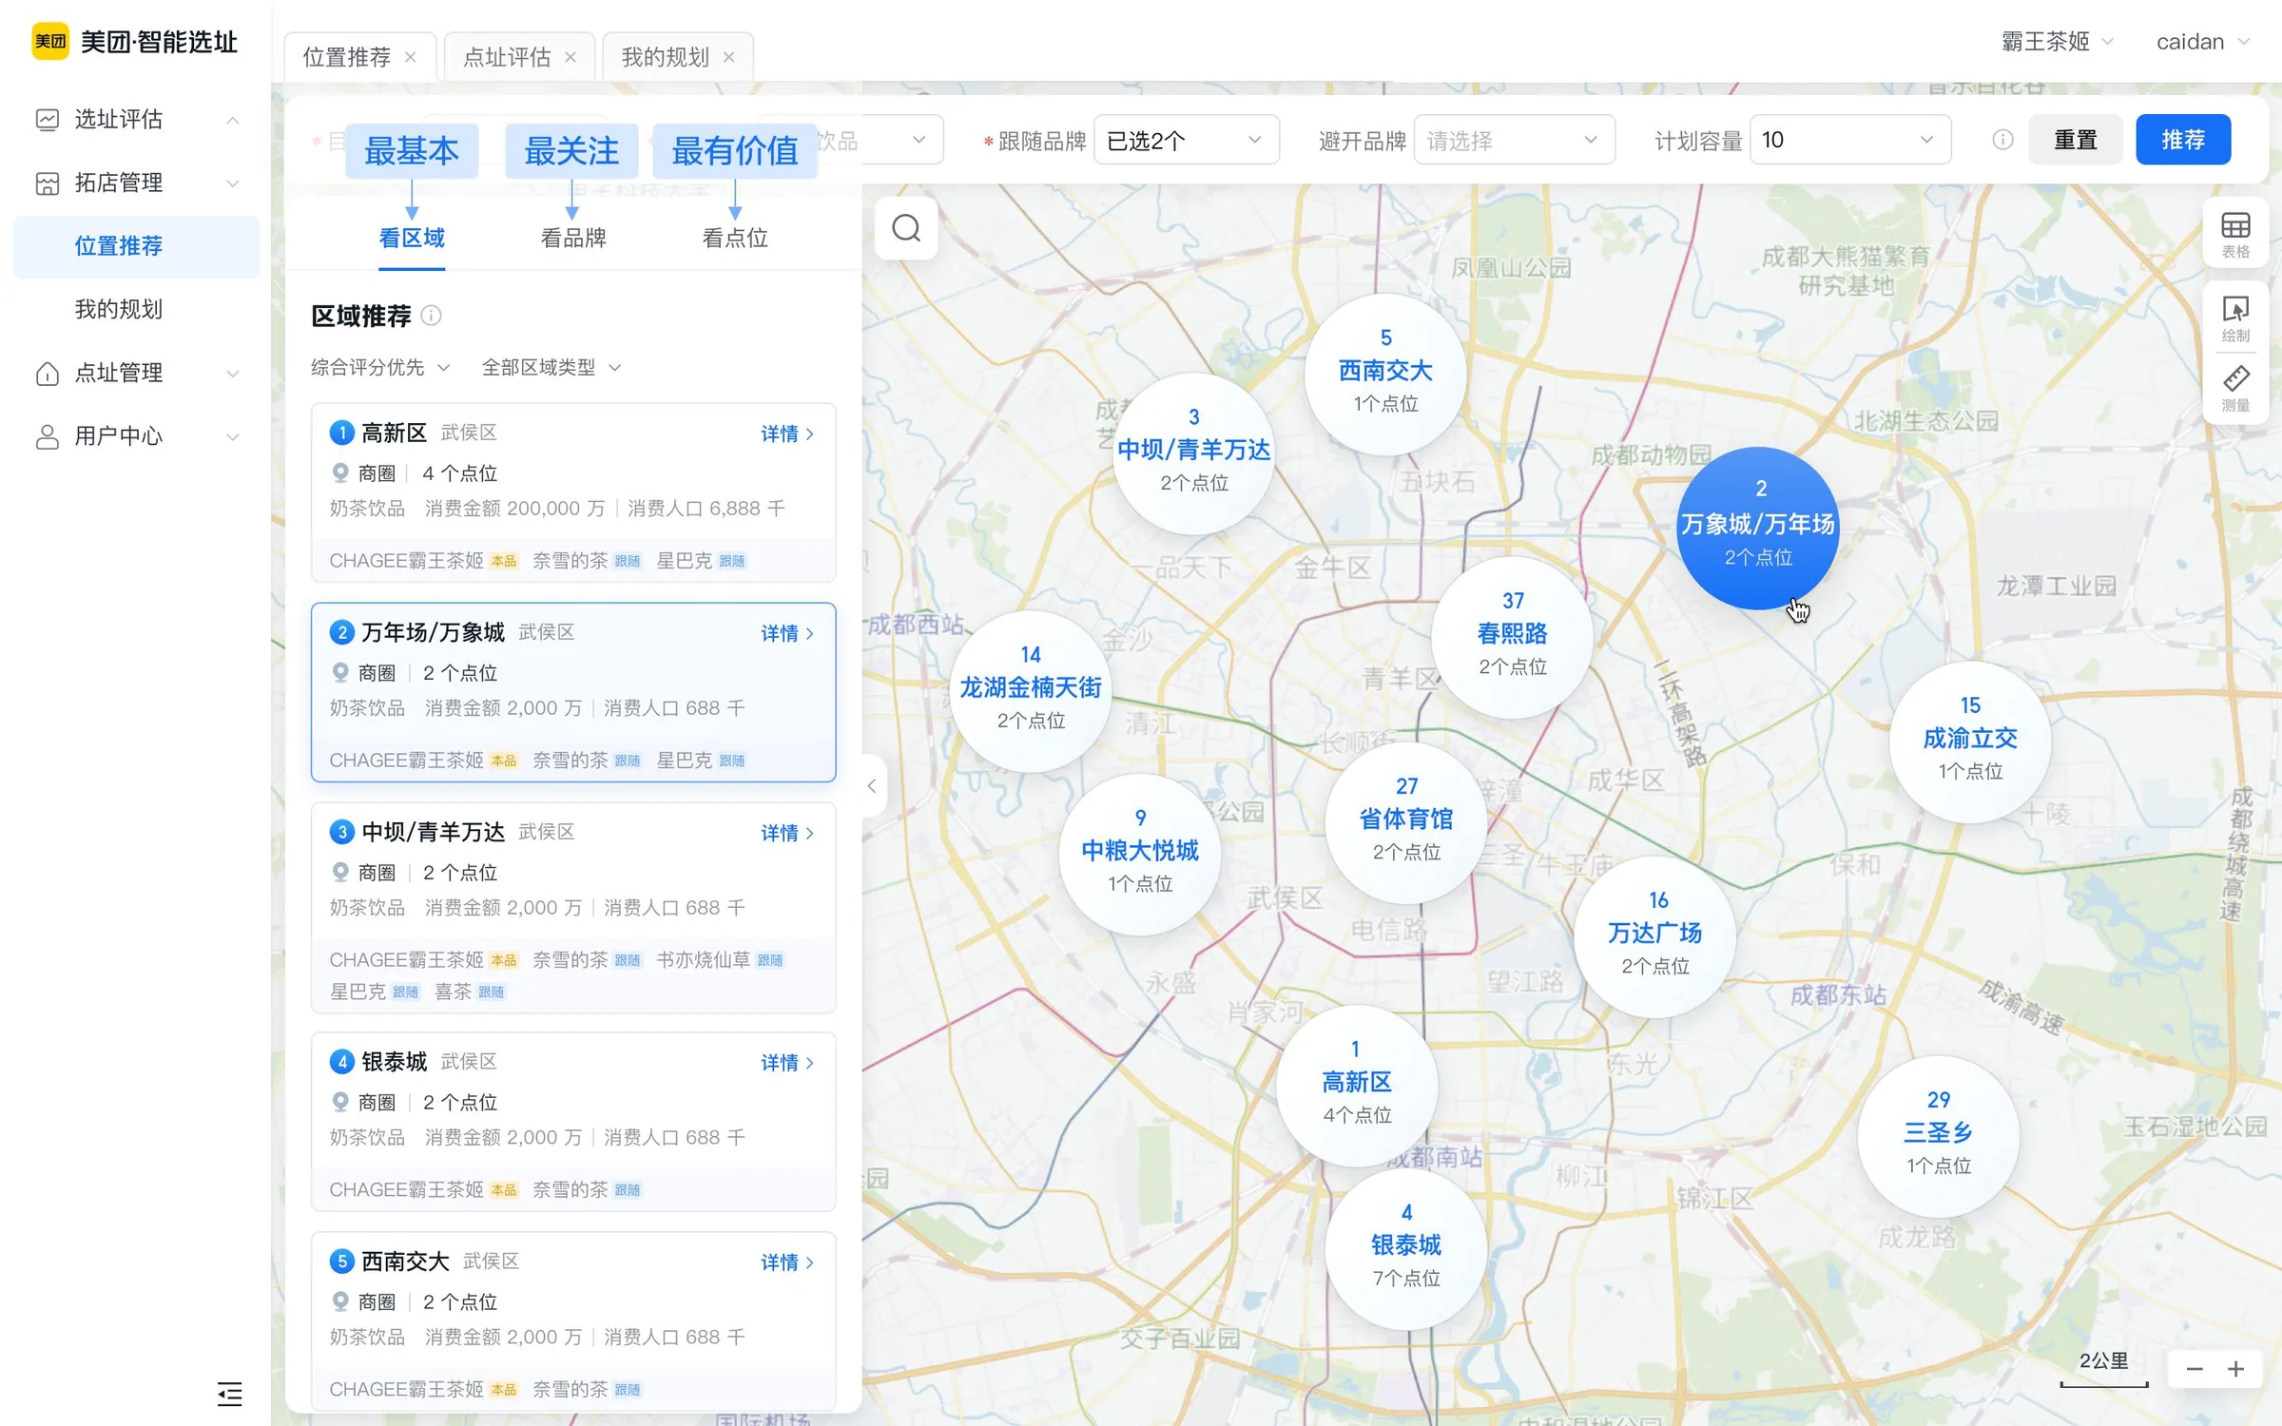Open 详情 for 中坝/青羊万达
2282x1426 pixels.
point(787,833)
